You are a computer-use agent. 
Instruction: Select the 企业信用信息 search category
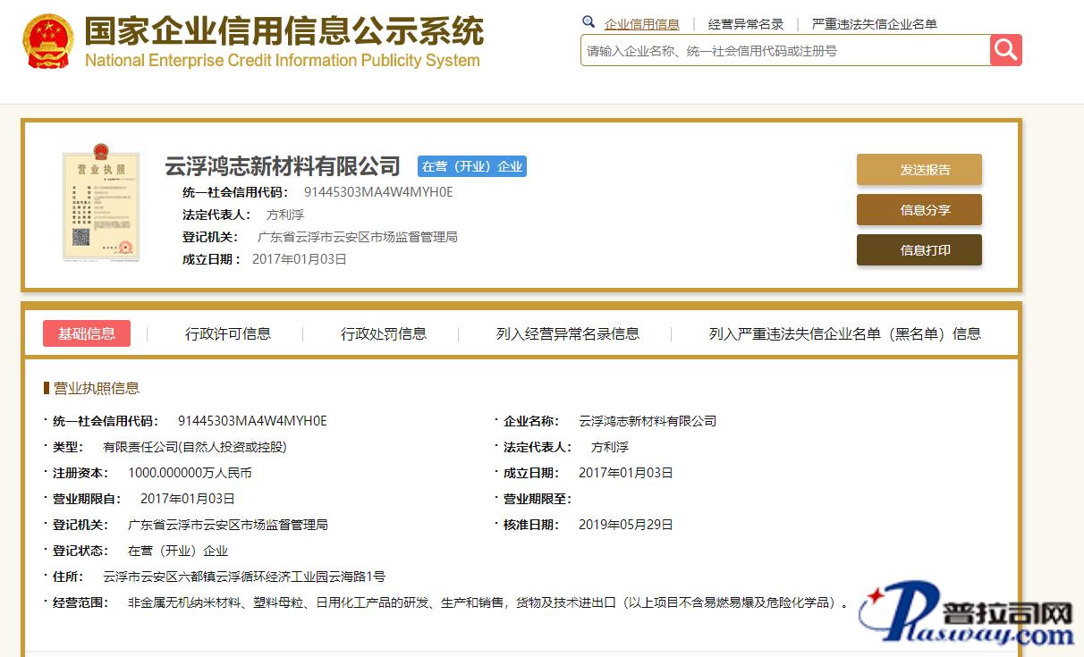pos(641,24)
